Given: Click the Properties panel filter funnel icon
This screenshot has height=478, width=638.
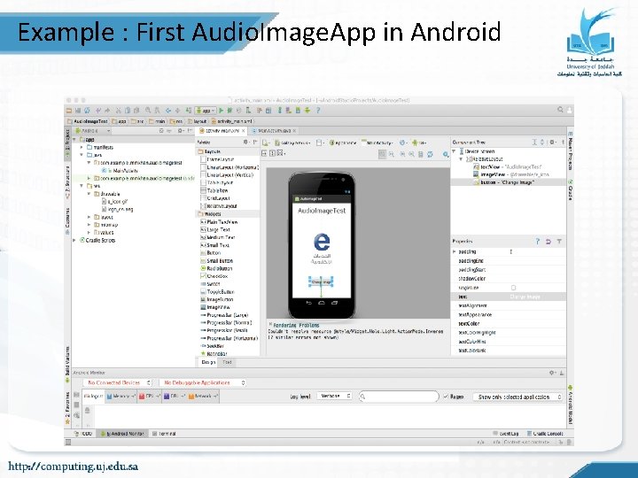Looking at the screenshot, I should [559, 242].
